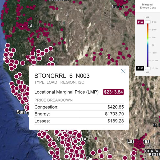Click the lower LMP slider handle
This screenshot has width=160, height=160.
coord(148,68)
